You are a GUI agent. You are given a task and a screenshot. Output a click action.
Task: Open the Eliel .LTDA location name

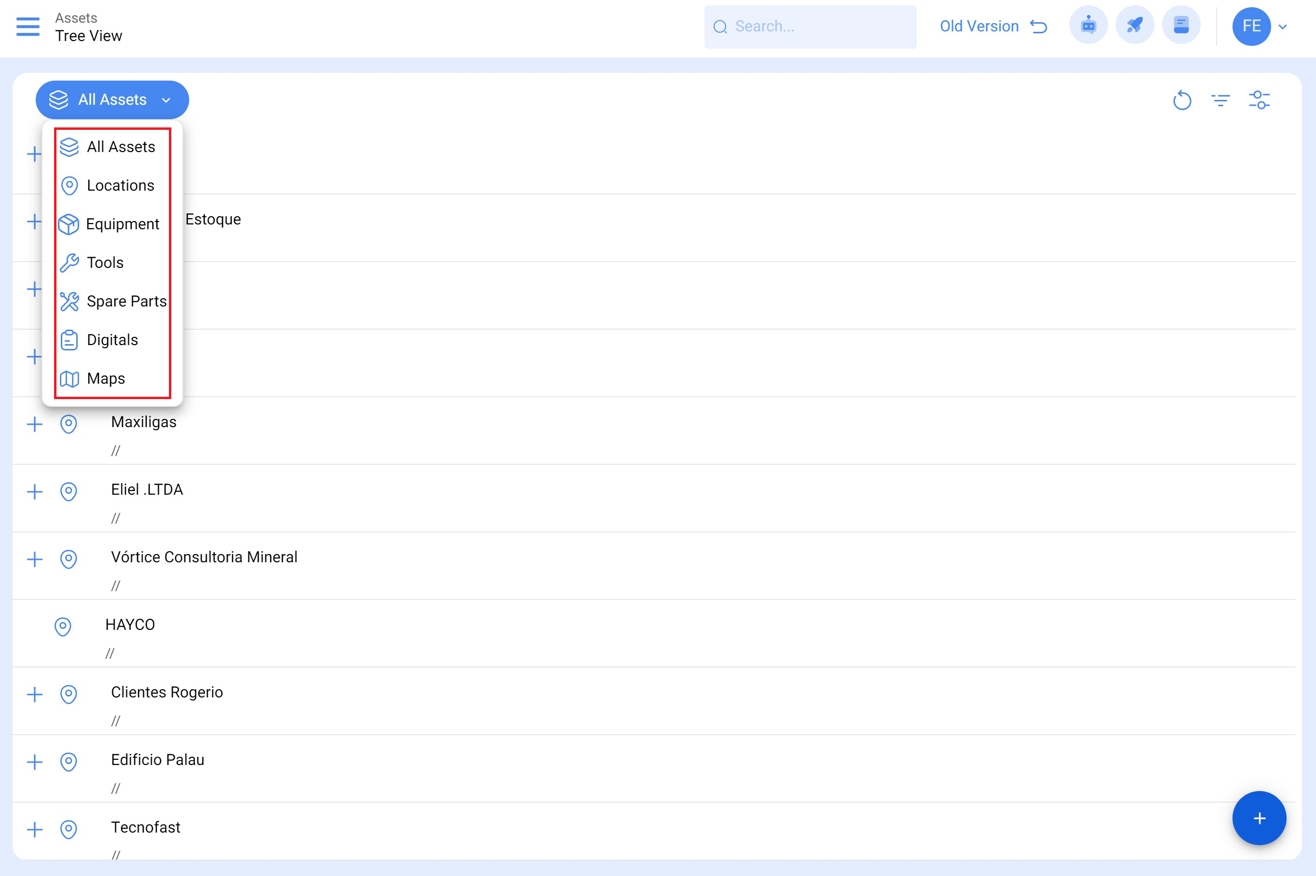[147, 489]
